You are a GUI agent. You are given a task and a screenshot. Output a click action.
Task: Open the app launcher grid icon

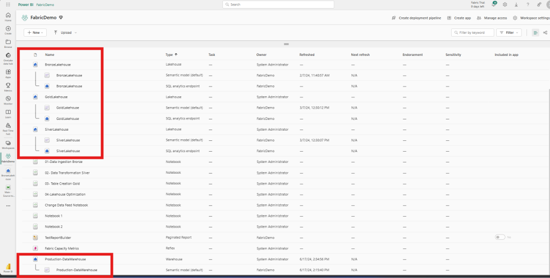[8, 4]
